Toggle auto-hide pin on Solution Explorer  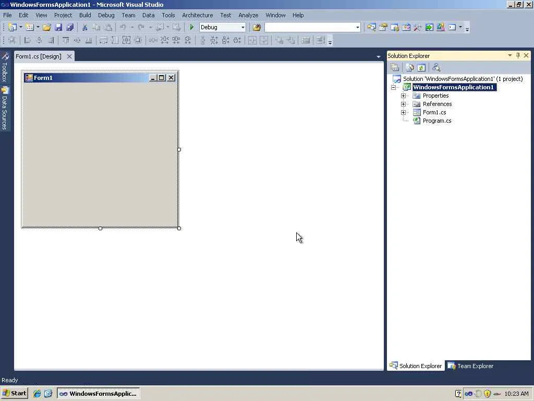[x=518, y=55]
